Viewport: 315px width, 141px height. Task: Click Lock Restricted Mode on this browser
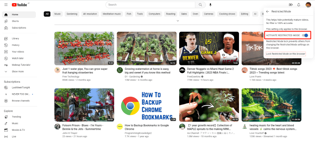[x=285, y=54]
